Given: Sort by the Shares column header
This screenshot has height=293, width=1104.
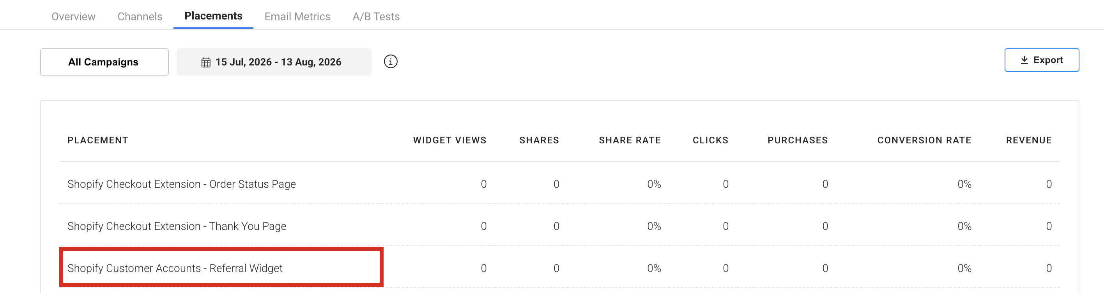Looking at the screenshot, I should (539, 140).
